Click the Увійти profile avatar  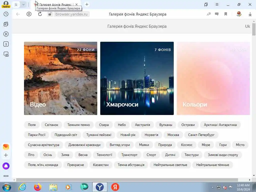[x=6, y=4]
